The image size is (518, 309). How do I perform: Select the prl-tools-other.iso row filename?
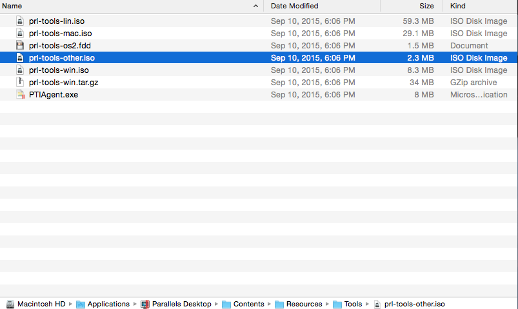62,58
